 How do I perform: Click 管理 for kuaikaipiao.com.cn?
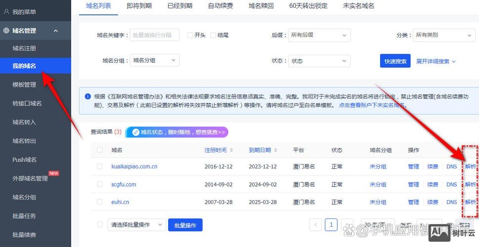click(413, 166)
